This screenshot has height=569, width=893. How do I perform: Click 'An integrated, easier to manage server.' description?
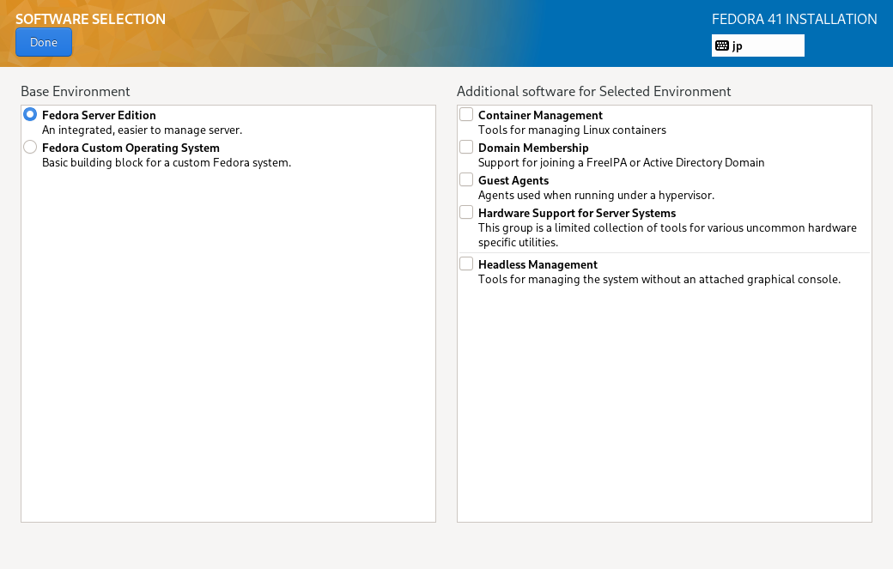point(143,130)
